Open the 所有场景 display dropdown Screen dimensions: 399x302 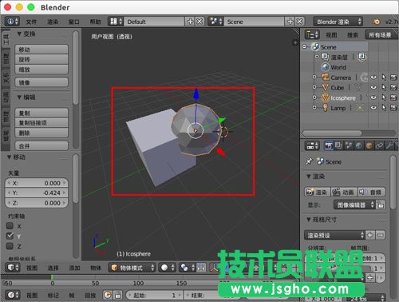[x=381, y=34]
